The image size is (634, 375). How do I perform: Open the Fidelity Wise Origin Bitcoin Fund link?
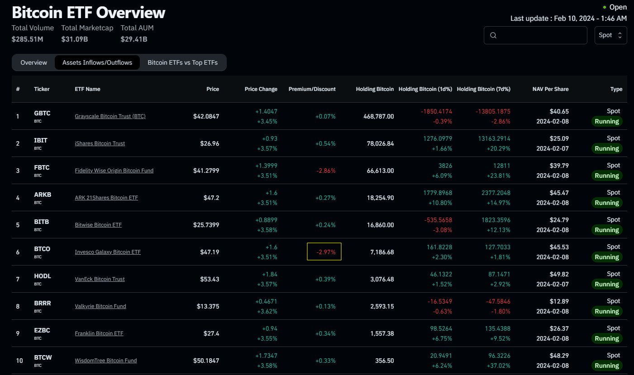[114, 171]
